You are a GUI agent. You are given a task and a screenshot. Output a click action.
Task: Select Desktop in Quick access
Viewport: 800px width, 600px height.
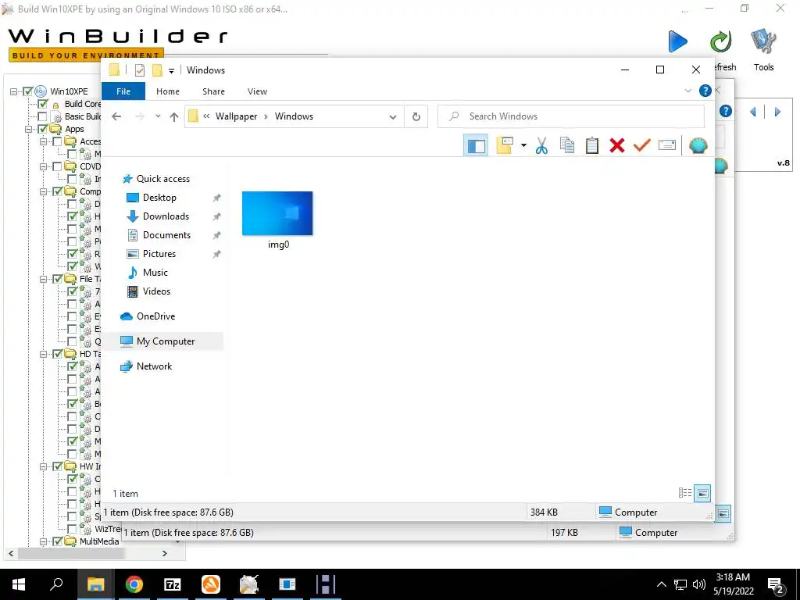point(159,198)
